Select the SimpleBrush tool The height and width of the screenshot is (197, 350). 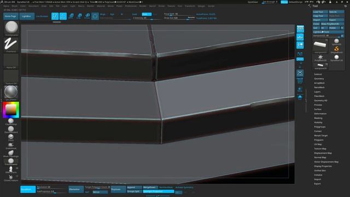click(x=336, y=50)
